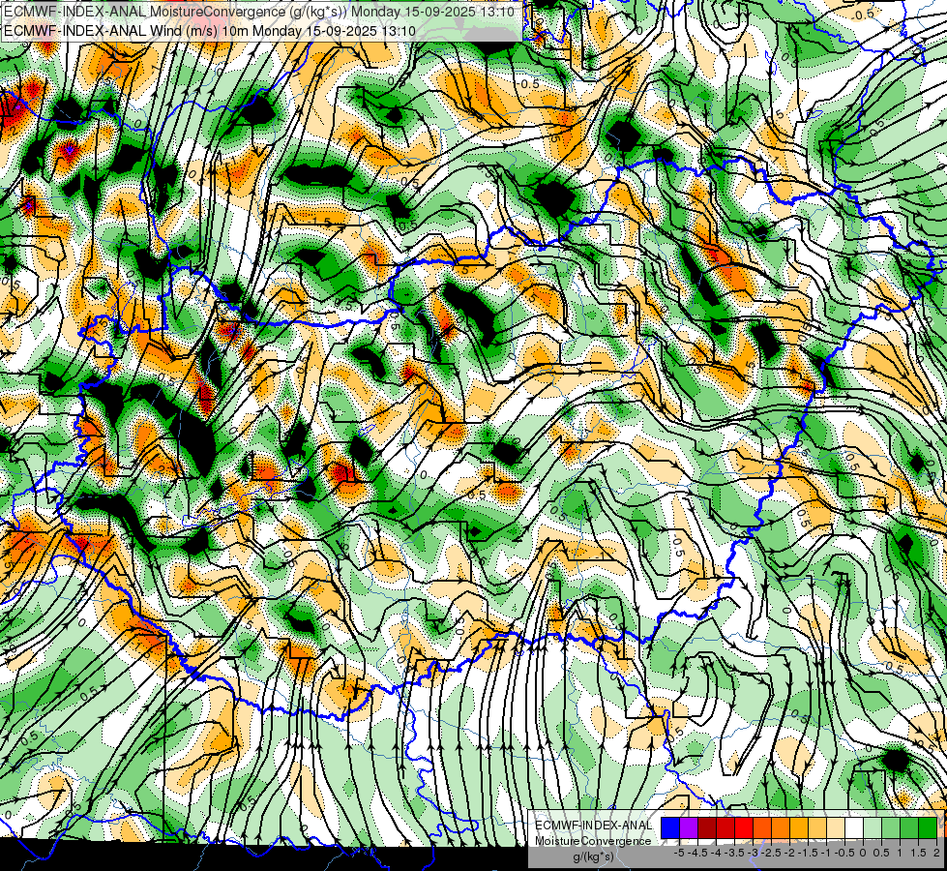Select the purple legend swatch
The image size is (947, 871).
coord(689,828)
